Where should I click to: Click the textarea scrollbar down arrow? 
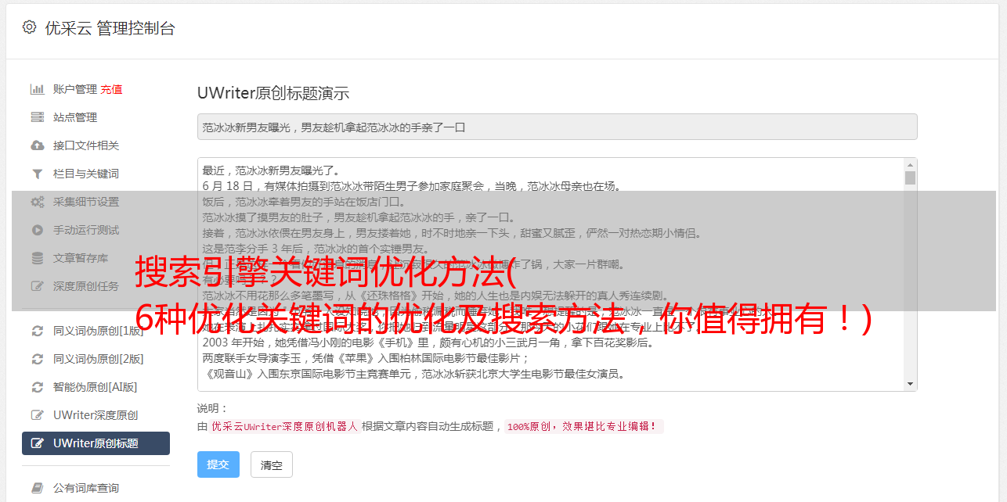(x=910, y=384)
